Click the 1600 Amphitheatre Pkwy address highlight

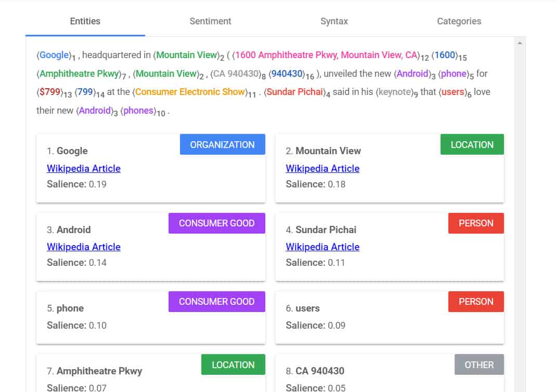pyautogui.click(x=328, y=55)
